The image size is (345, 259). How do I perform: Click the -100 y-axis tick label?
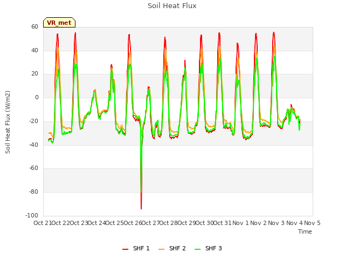[x=32, y=215]
